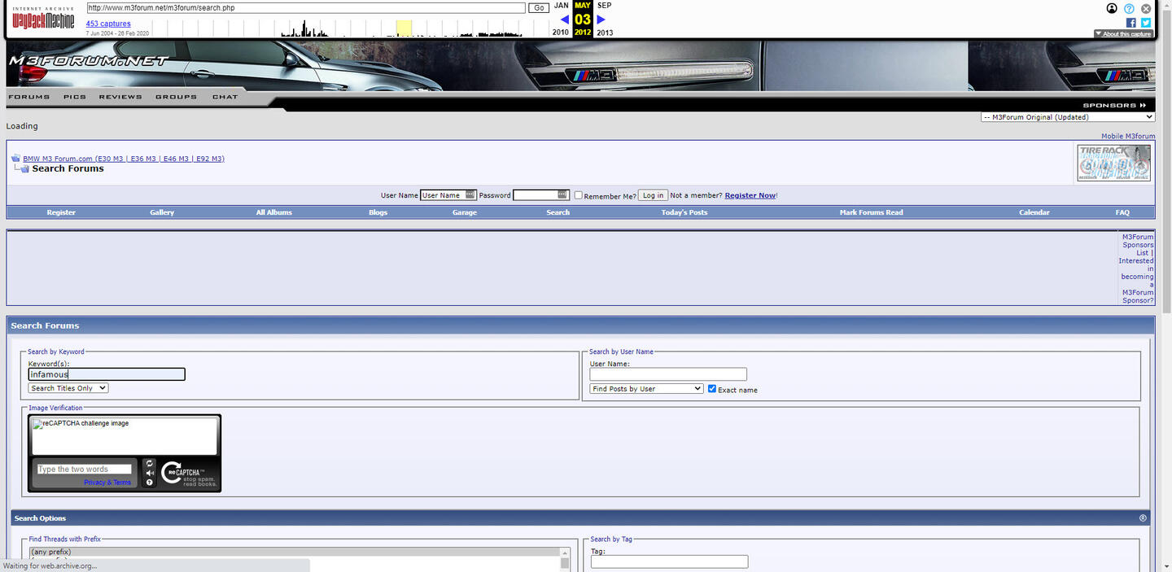Viewport: 1172px width, 572px height.
Task: Click the Wayback Machine logo
Action: coord(43,18)
